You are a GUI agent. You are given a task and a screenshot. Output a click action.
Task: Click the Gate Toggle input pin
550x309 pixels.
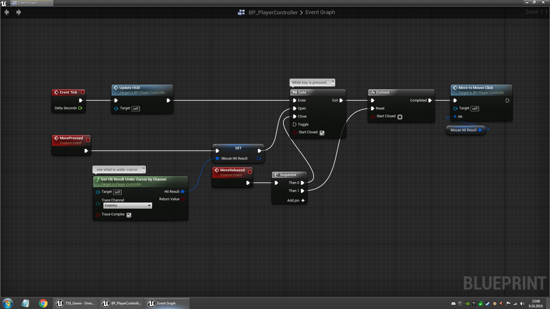pos(294,124)
